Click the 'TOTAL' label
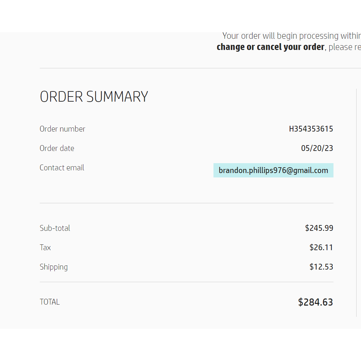 point(50,302)
